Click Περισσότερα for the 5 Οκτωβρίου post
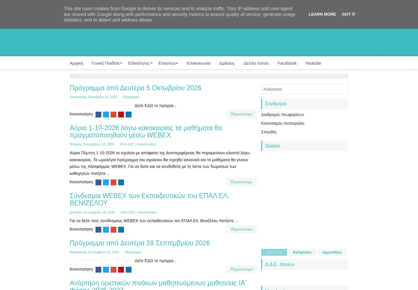The height and width of the screenshot is (290, 418). coord(242,114)
